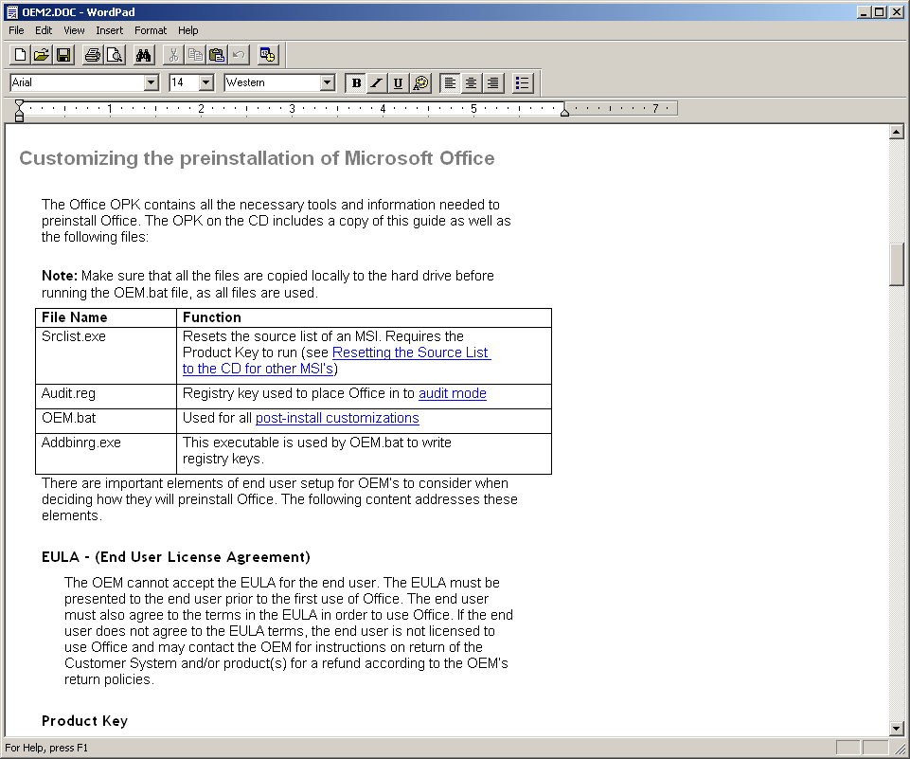The image size is (910, 759).
Task: Click the 'Customizing the preinstallation' heading
Action: [x=257, y=158]
